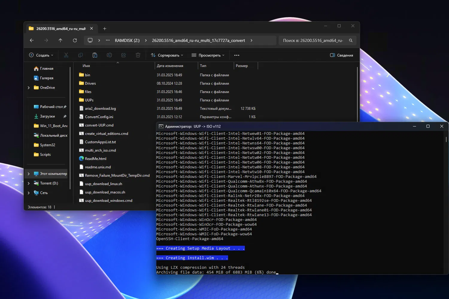Expand the Этот компьютер tree node
Viewport: 449px width, 299px height.
point(29,174)
